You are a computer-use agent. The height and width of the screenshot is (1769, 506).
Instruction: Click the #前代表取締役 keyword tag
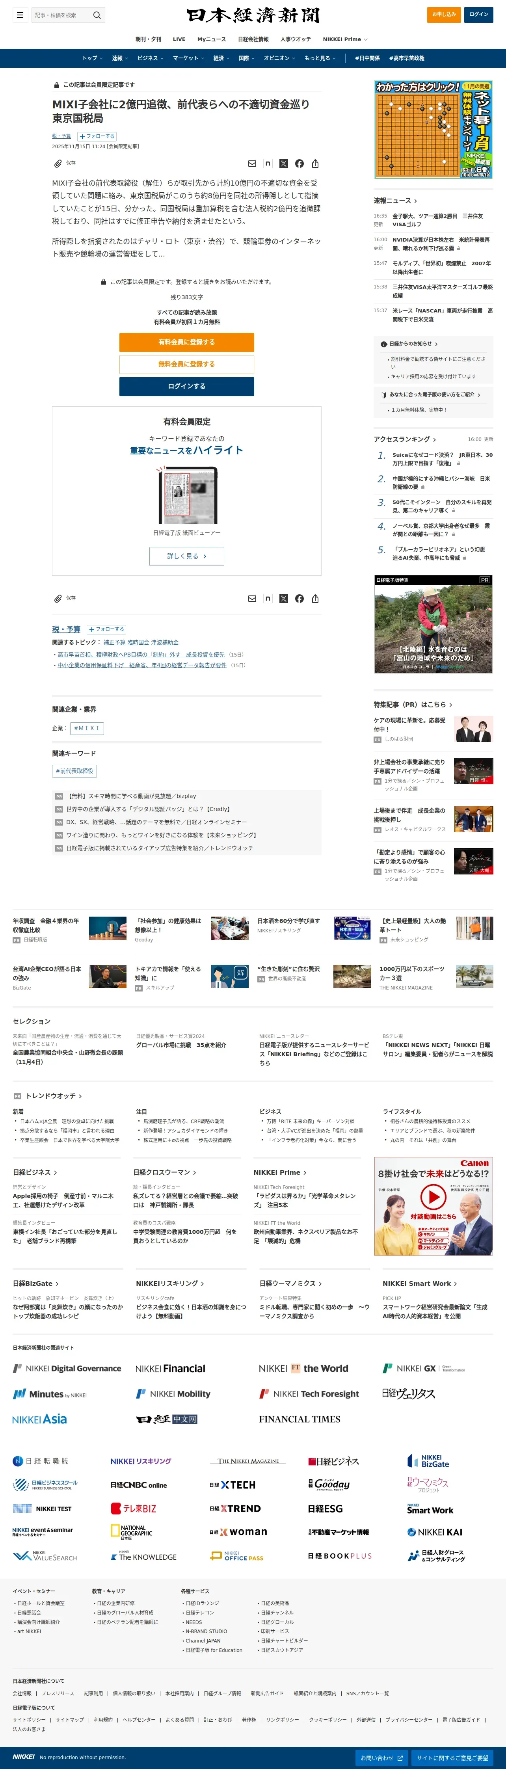pos(74,771)
